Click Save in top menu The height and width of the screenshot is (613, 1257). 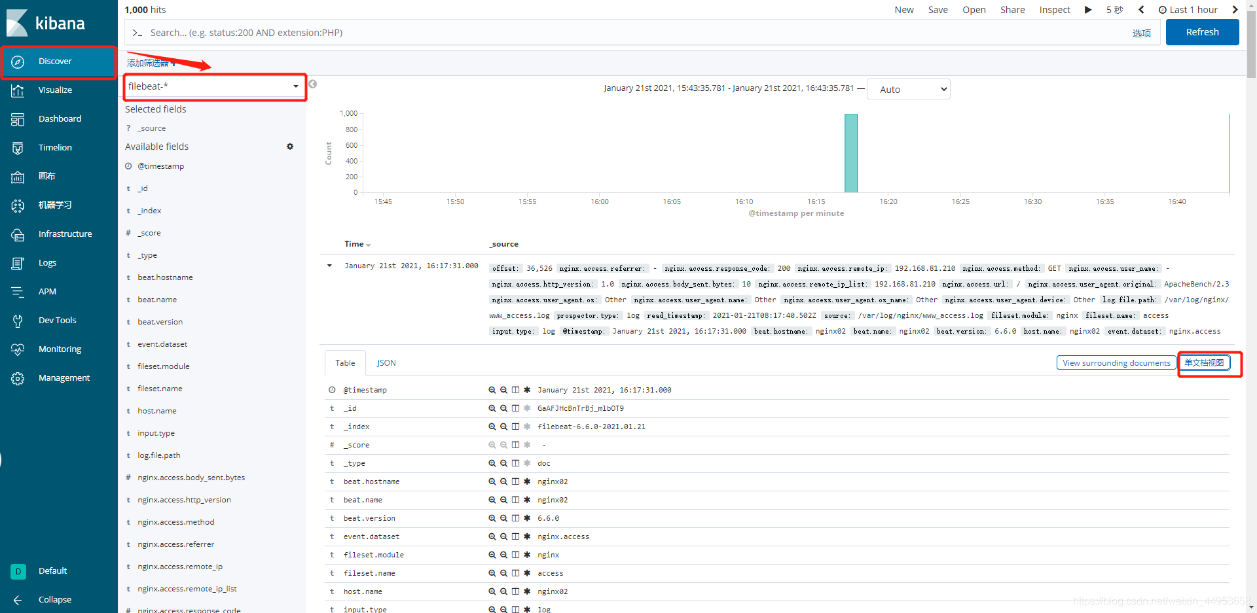coord(938,10)
